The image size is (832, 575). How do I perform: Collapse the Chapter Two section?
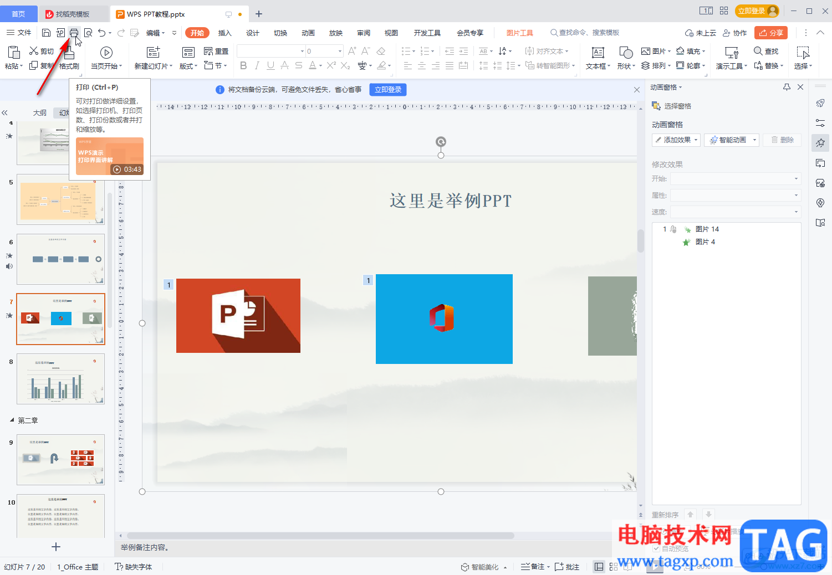[12, 420]
